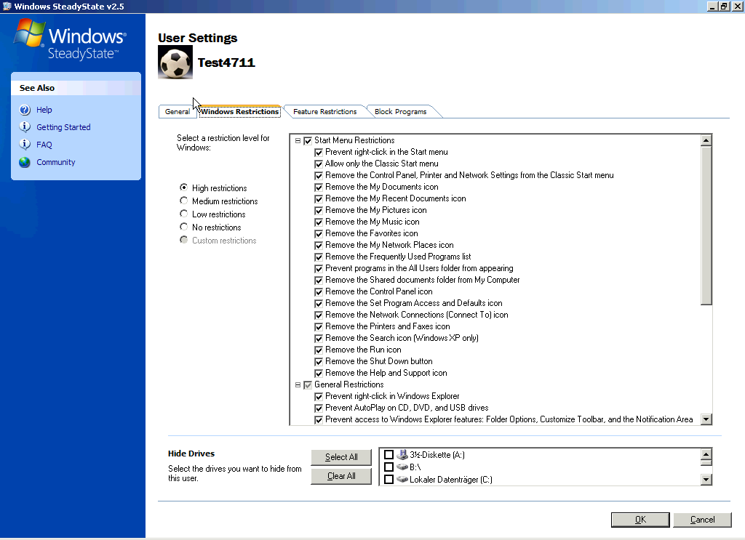745x540 pixels.
Task: Click the Getting Started info icon
Action: click(25, 126)
